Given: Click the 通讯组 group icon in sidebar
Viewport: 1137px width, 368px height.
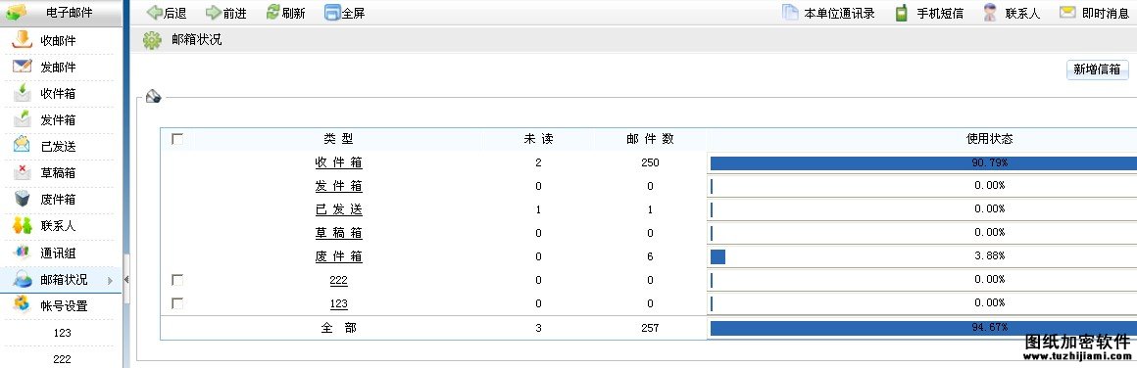Looking at the screenshot, I should point(23,253).
